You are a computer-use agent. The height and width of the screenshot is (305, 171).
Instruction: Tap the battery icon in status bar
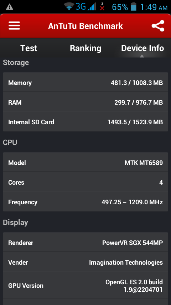point(134,7)
